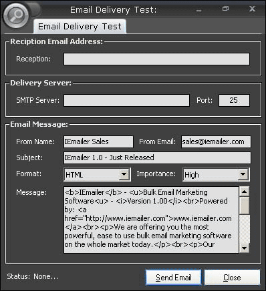Restore the window via title bar icon
Image resolution: width=266 pixels, height=291 pixels.
(x=225, y=9)
